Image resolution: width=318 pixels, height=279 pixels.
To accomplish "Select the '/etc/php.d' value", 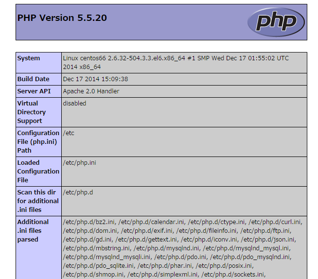I will [x=78, y=192].
